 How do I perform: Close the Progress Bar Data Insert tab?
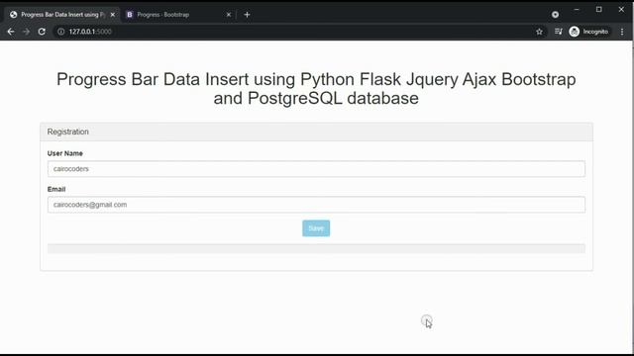(x=113, y=15)
